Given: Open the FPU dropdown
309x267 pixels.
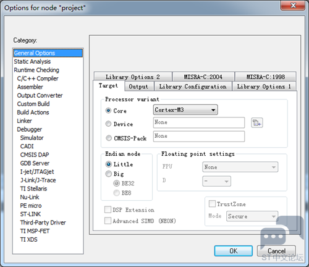Looking at the screenshot, I should coord(240,167).
